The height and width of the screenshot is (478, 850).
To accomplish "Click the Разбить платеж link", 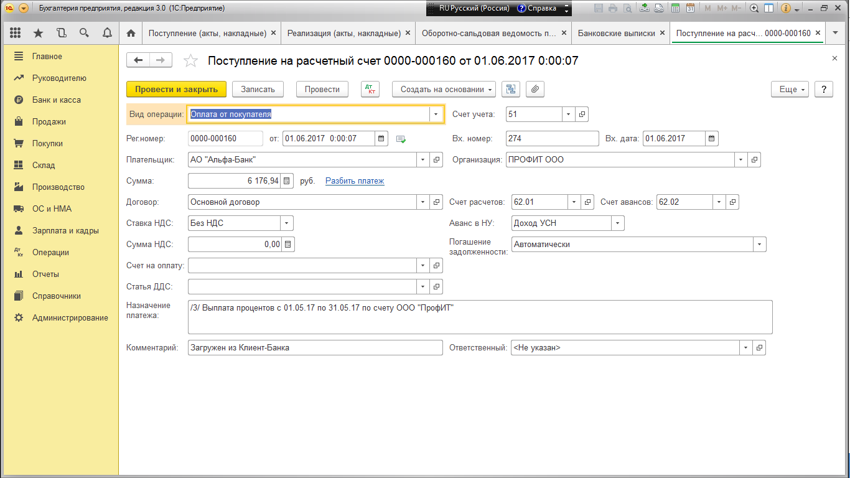I will (x=355, y=181).
